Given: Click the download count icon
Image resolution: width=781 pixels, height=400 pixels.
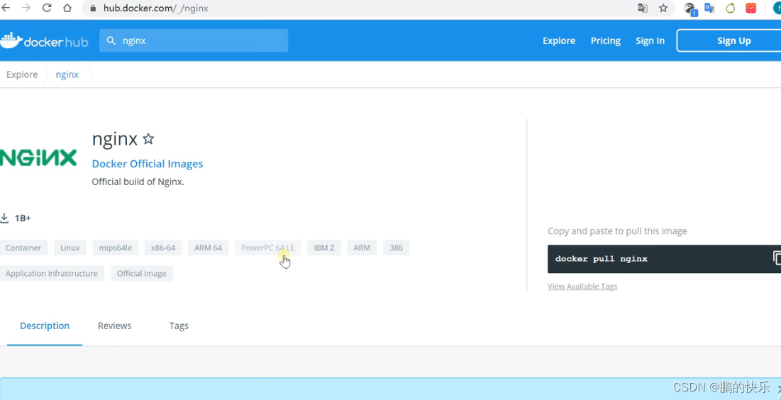Looking at the screenshot, I should tap(4, 218).
